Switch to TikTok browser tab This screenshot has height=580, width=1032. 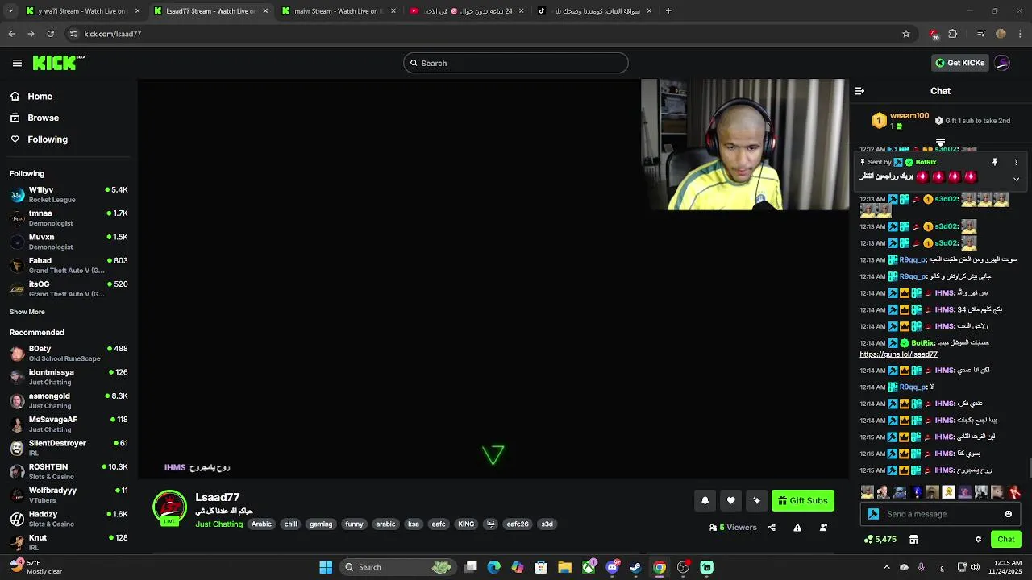point(597,11)
